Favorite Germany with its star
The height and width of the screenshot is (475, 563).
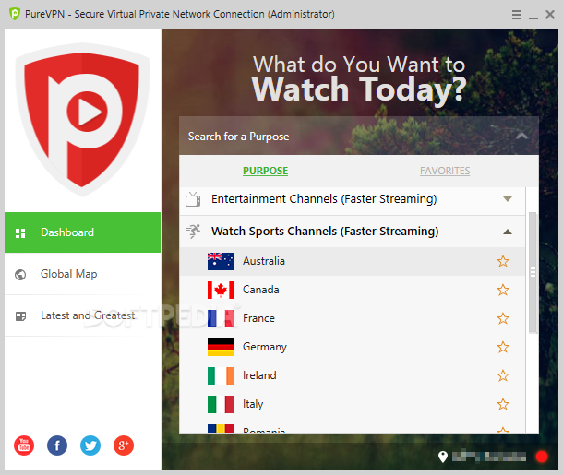pyautogui.click(x=503, y=347)
